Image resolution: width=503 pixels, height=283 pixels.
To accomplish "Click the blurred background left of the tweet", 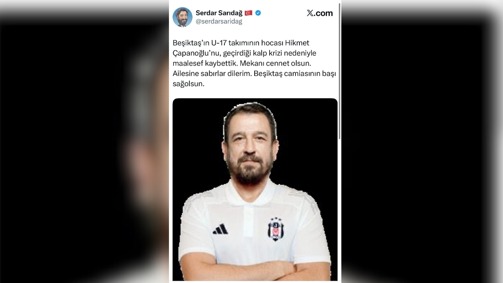I will click(x=84, y=141).
